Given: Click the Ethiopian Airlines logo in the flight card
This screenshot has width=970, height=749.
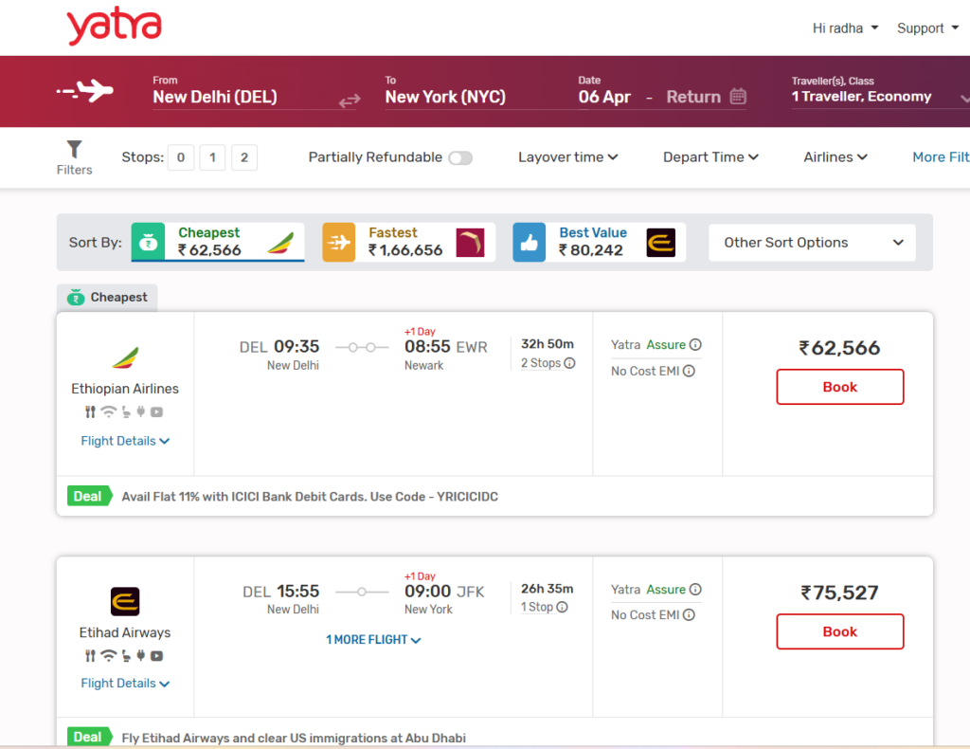Looking at the screenshot, I should tap(125, 357).
